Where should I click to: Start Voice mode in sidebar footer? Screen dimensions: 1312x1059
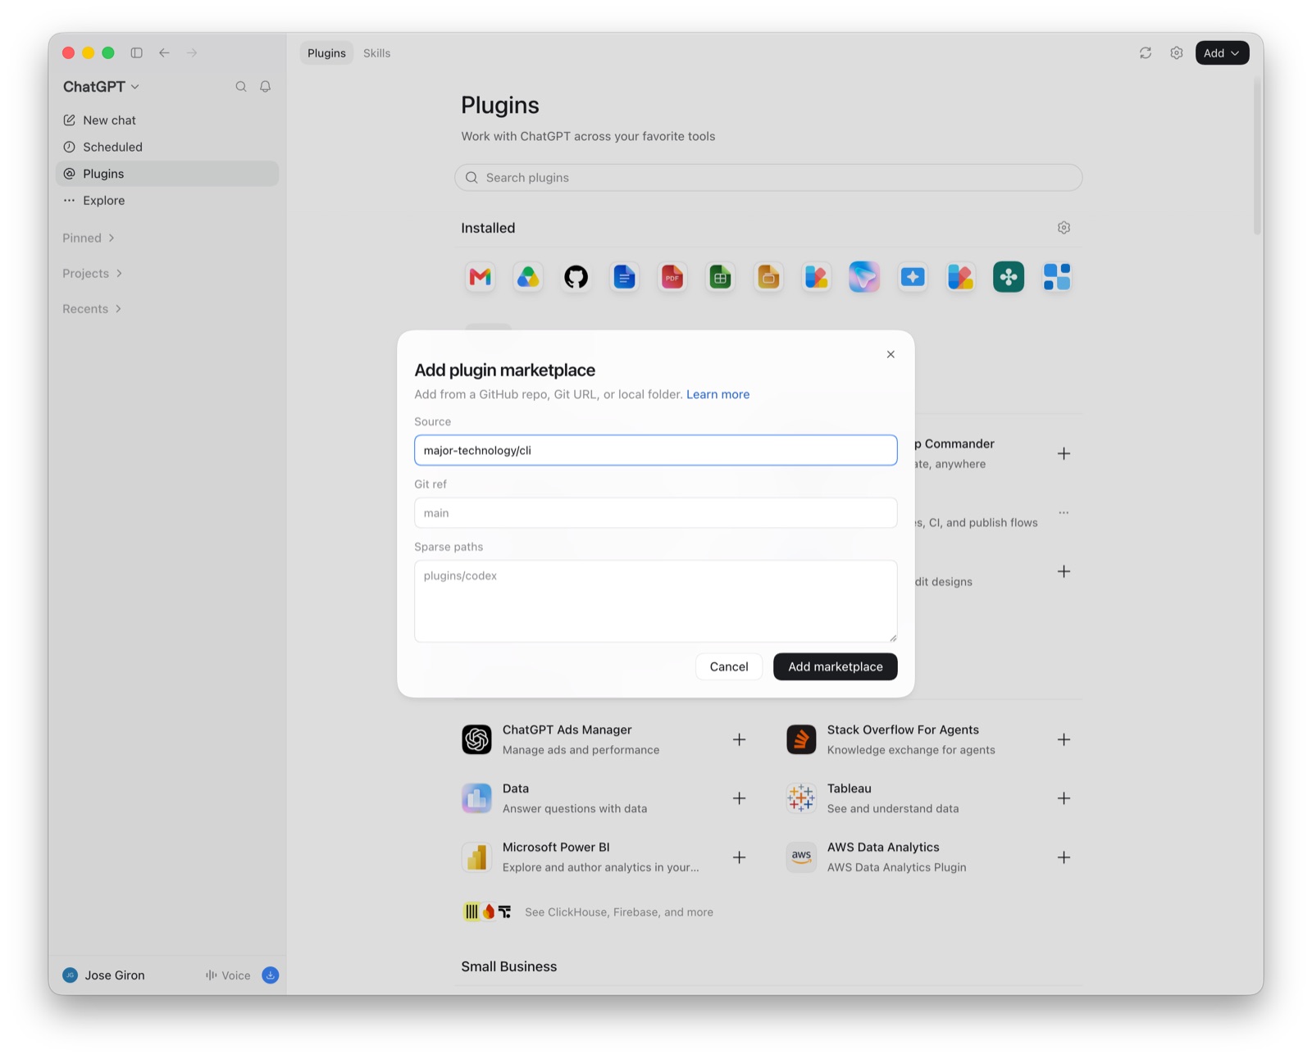(x=228, y=975)
